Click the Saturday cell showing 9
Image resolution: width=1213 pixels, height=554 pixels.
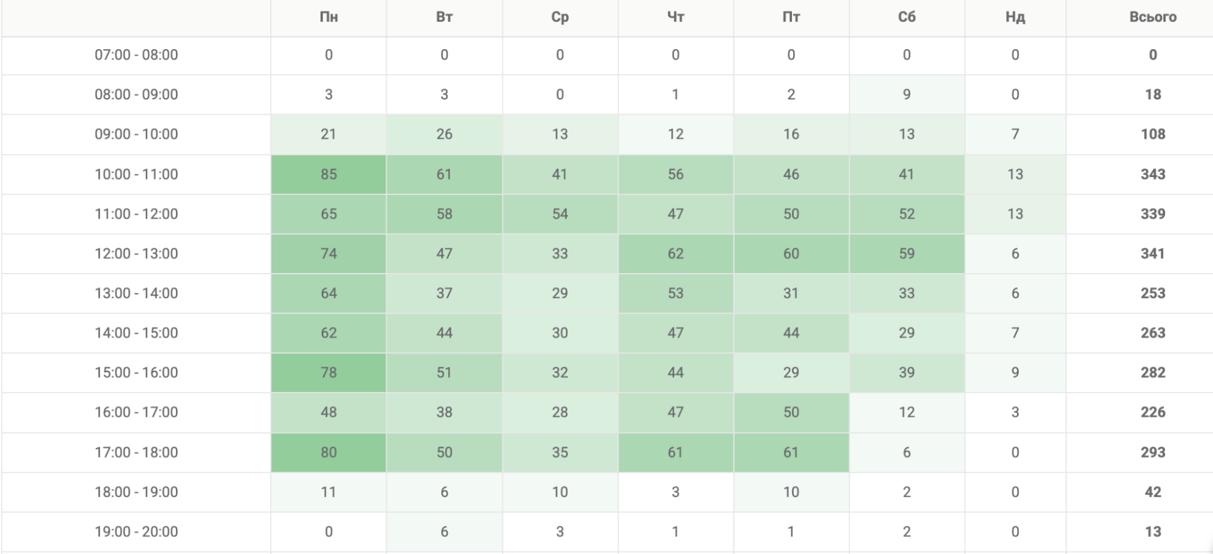pyautogui.click(x=907, y=95)
